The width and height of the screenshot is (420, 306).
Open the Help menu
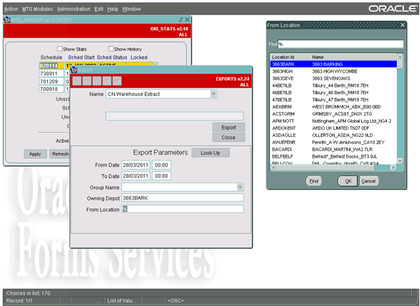point(113,9)
